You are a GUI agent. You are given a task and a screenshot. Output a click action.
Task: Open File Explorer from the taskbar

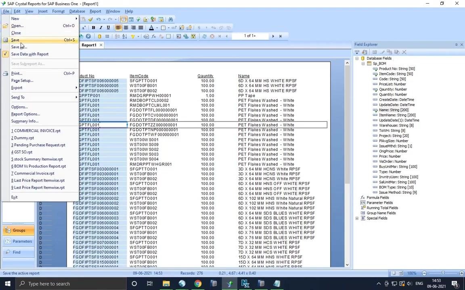(166, 284)
